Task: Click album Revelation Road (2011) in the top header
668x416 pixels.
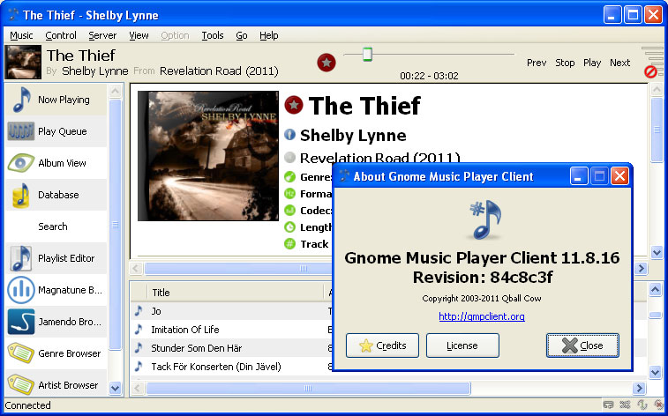Action: tap(219, 71)
